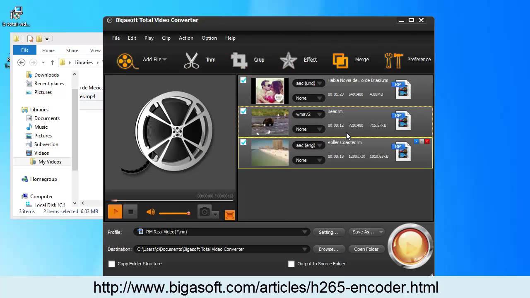Click the Add File film reel icon
This screenshot has width=530, height=298.
click(128, 61)
